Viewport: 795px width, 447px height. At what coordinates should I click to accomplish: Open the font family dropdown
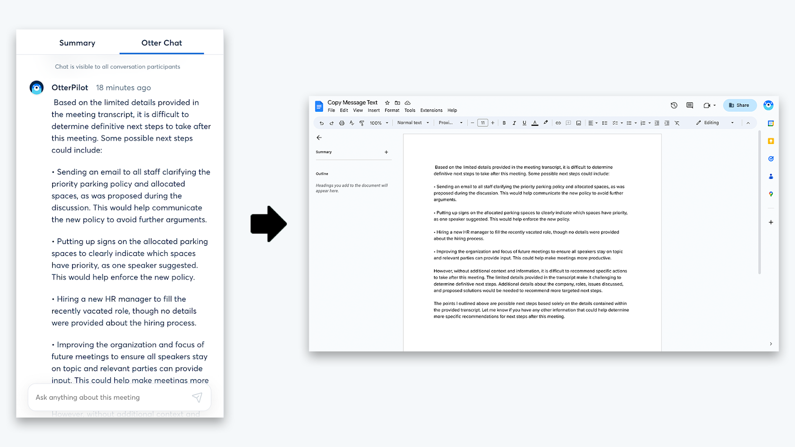[451, 123]
